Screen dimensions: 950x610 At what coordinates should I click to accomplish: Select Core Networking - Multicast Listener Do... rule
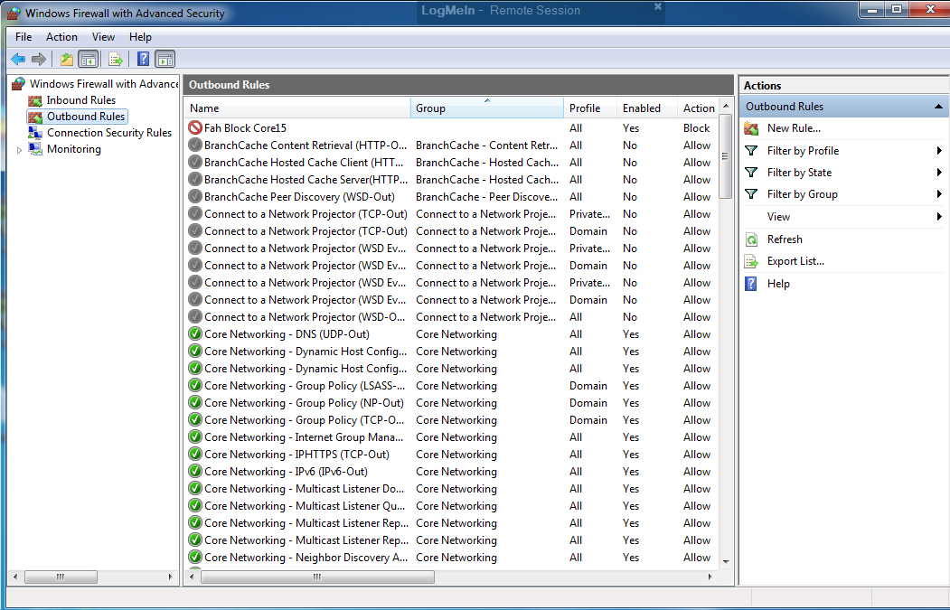[305, 488]
